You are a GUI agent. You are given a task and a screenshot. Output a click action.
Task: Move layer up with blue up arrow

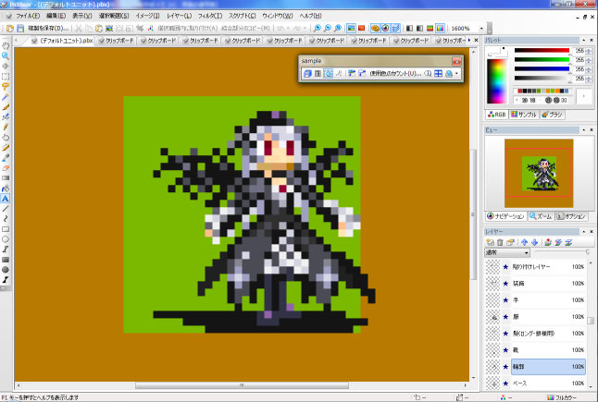524,242
